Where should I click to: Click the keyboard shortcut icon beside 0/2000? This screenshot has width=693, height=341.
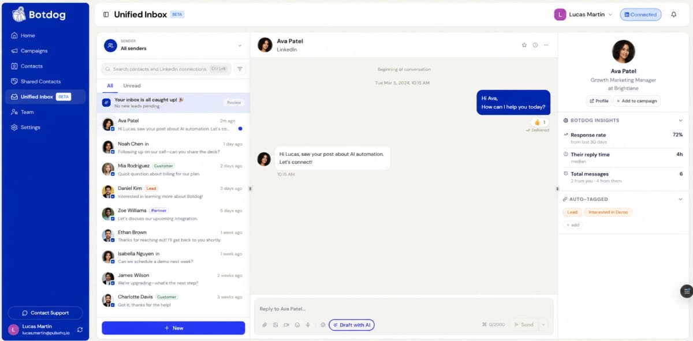tap(485, 325)
